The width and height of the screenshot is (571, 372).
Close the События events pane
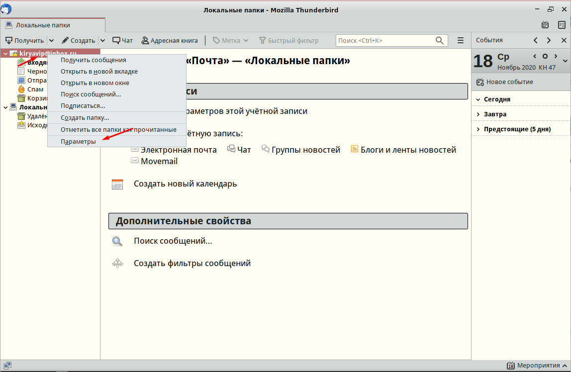pyautogui.click(x=564, y=40)
